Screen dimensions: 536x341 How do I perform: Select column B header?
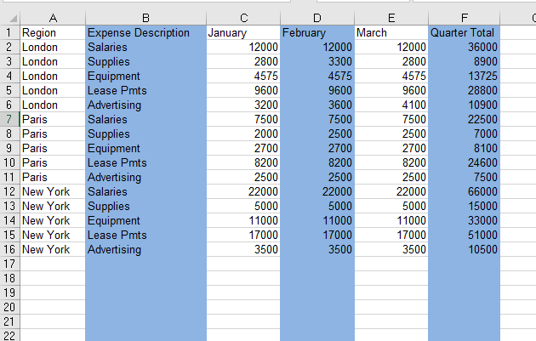pos(145,17)
